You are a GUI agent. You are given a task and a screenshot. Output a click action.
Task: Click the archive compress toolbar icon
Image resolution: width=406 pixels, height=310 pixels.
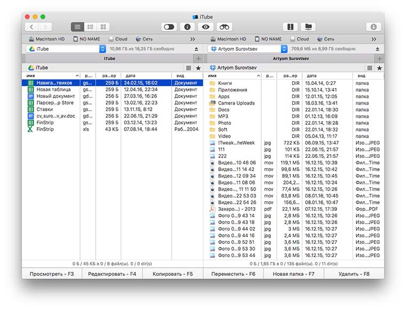[290, 27]
